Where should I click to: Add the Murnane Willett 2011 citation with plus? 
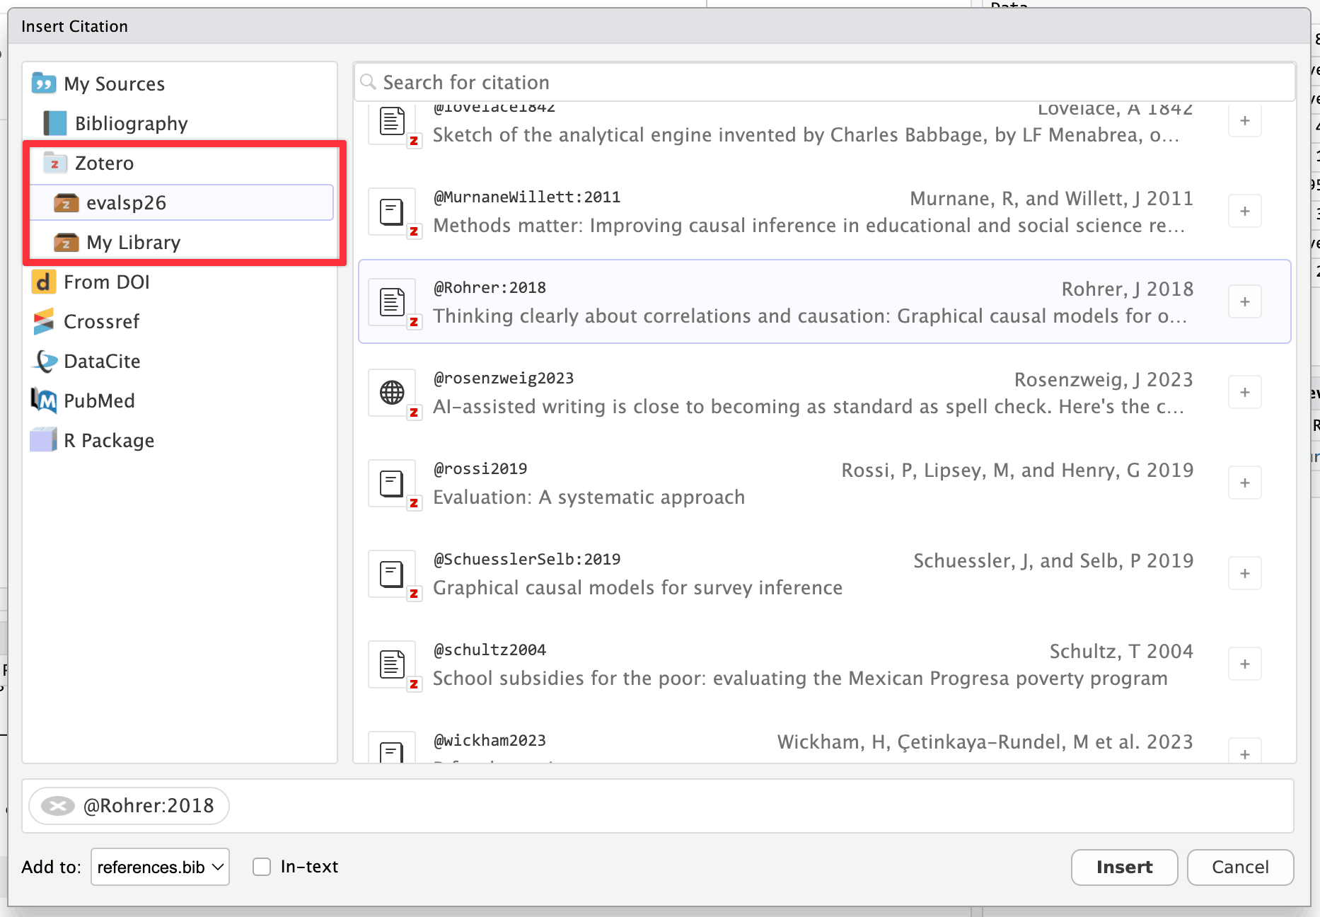coord(1244,212)
